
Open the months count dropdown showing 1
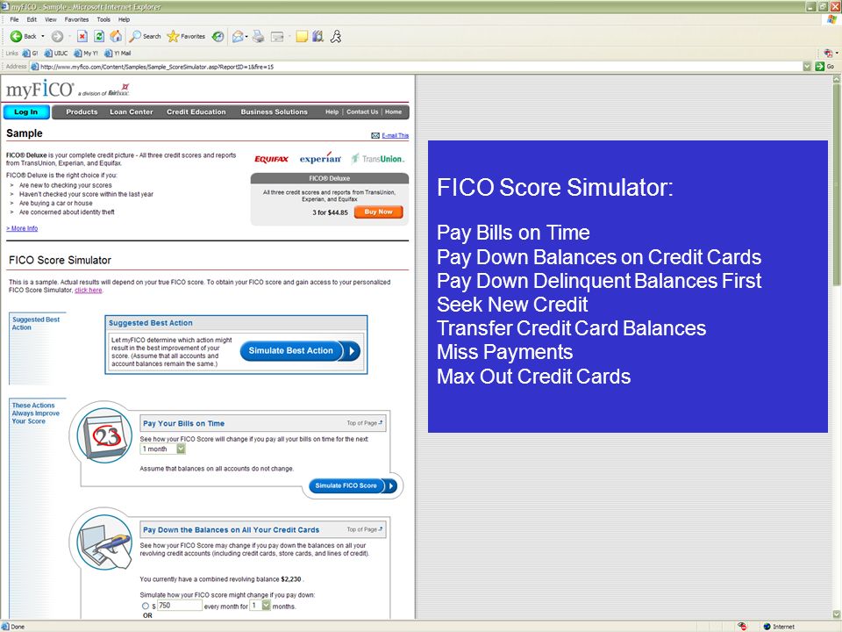[260, 606]
